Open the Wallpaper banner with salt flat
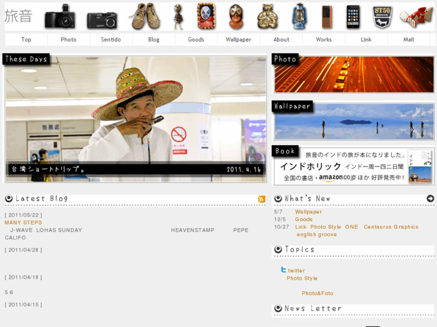The width and height of the screenshot is (437, 327). point(354,122)
